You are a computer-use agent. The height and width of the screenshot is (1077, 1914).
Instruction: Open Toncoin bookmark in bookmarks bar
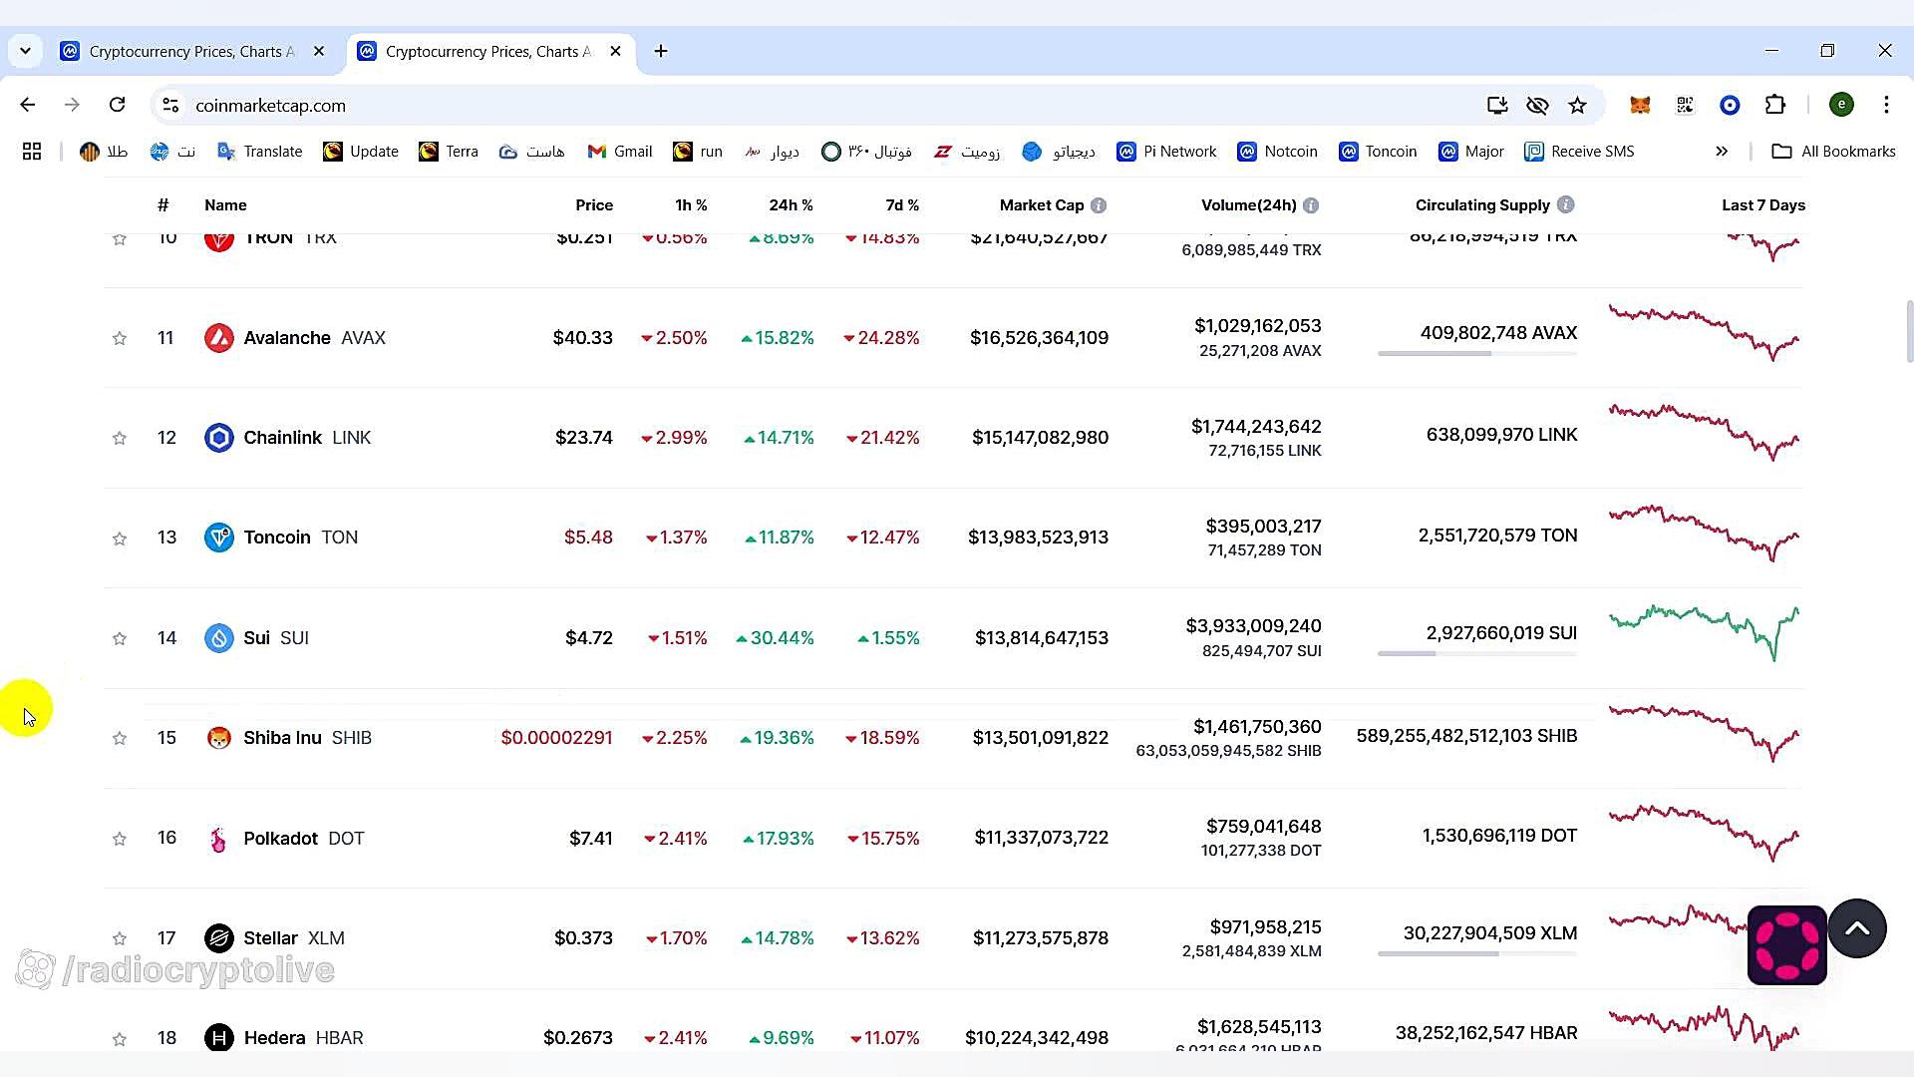[1378, 152]
